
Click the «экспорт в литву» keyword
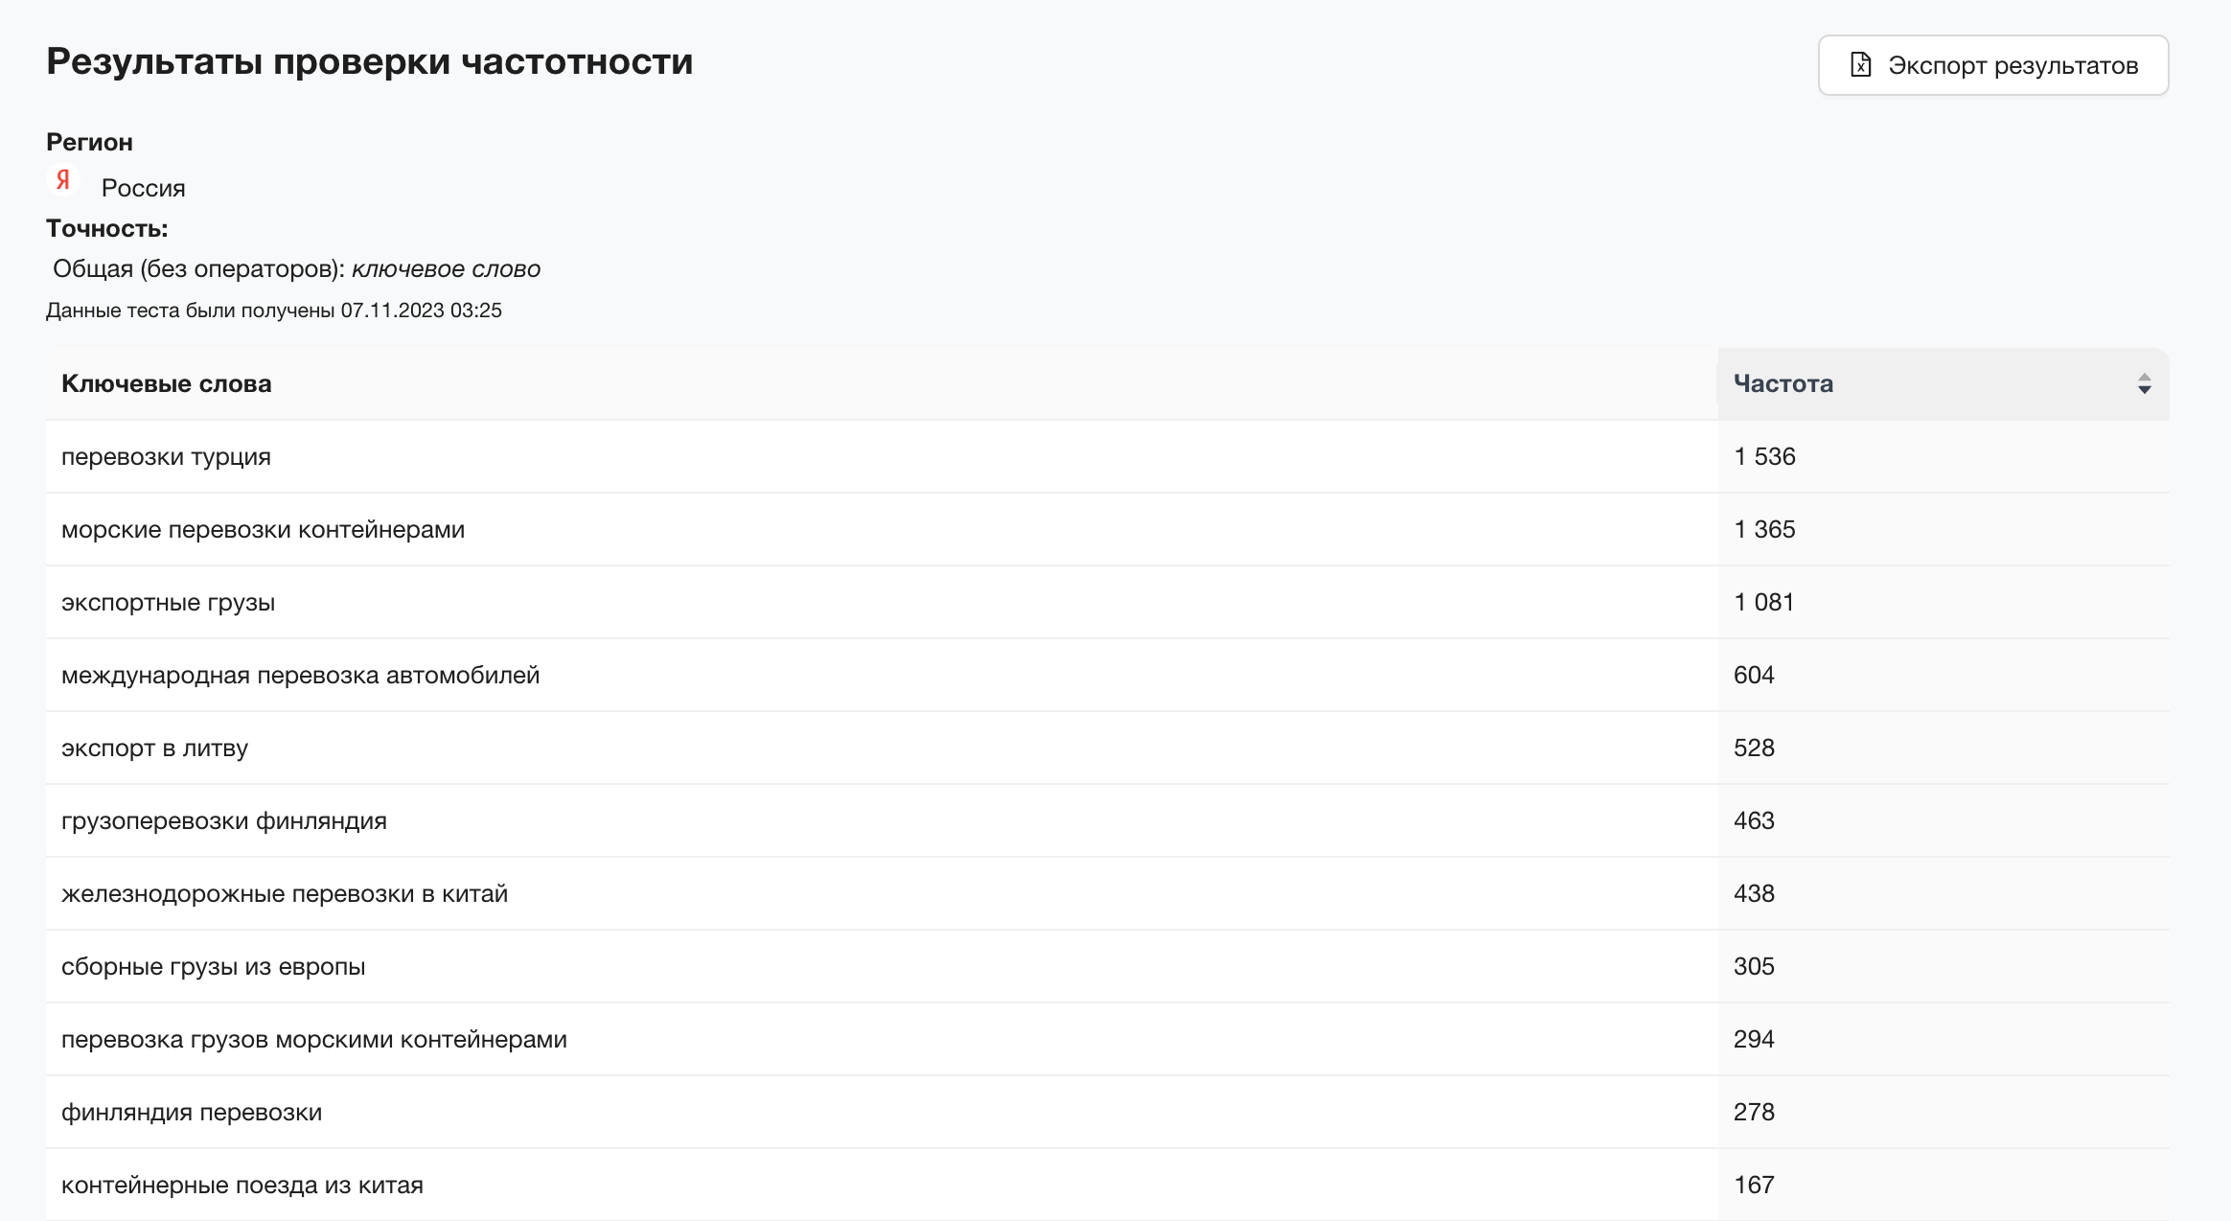point(155,749)
